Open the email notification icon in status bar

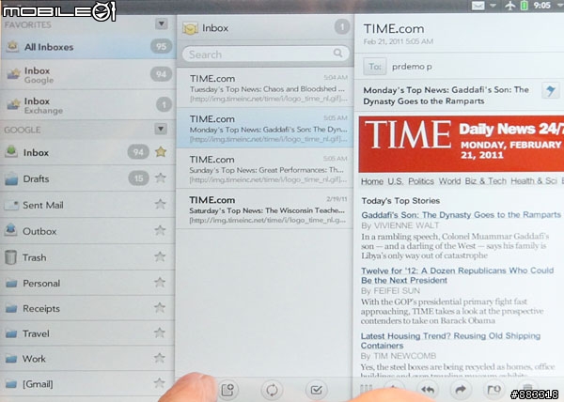(478, 6)
